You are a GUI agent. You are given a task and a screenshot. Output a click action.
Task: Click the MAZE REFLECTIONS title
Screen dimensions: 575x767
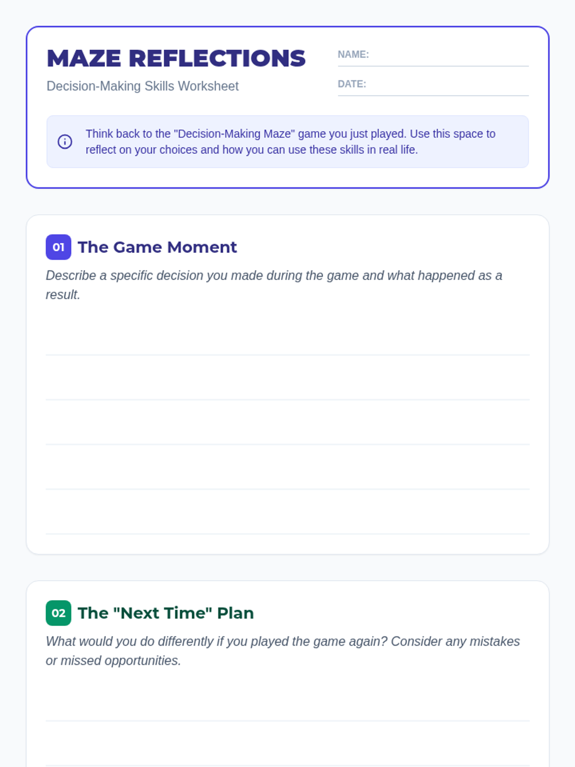pos(176,58)
